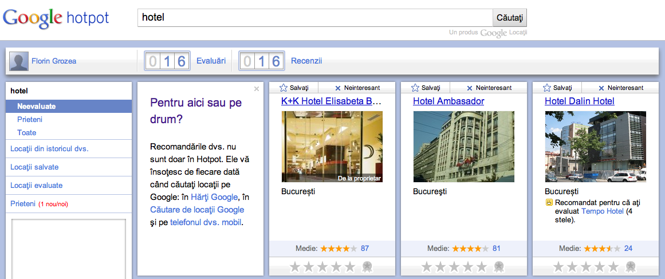Open Locații din istoricul dvs.
Image resolution: width=665 pixels, height=279 pixels.
pyautogui.click(x=49, y=148)
